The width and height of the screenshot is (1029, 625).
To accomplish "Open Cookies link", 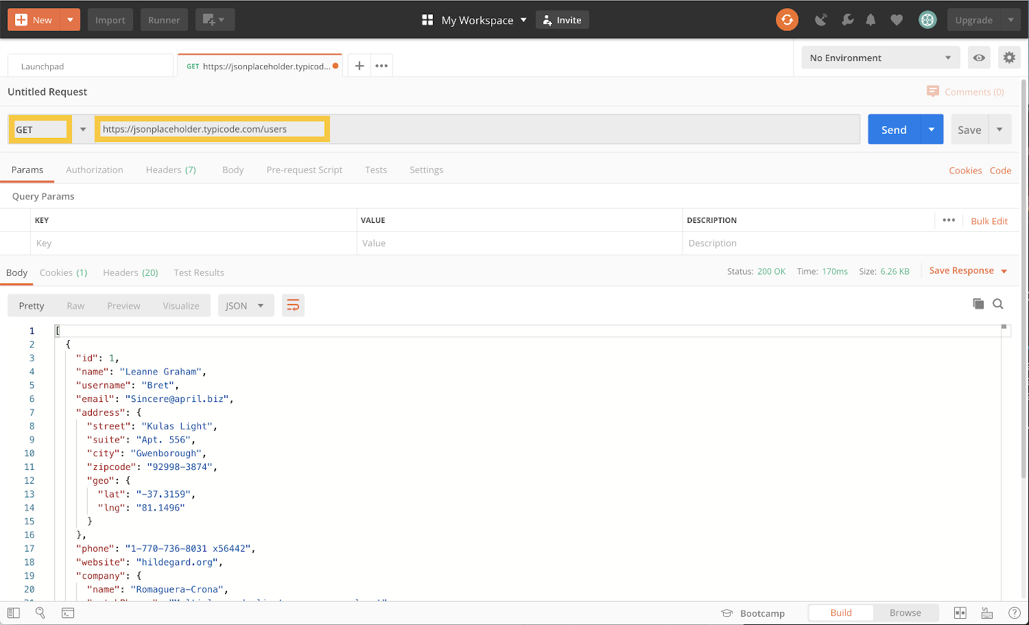I will tap(965, 170).
